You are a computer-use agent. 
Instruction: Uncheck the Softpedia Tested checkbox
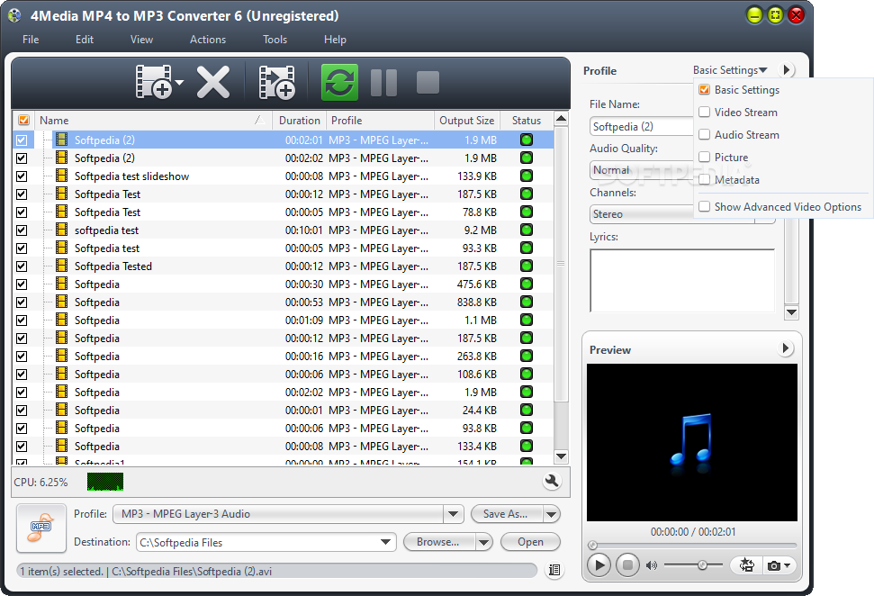pyautogui.click(x=22, y=266)
